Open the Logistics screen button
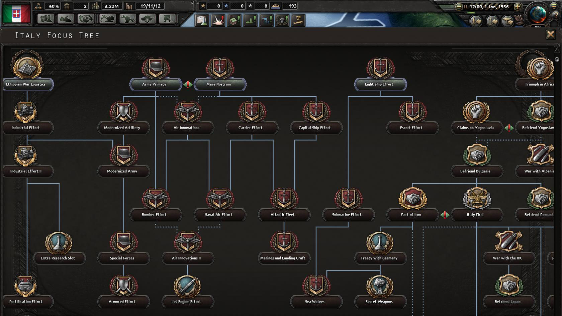 pyautogui.click(x=167, y=19)
